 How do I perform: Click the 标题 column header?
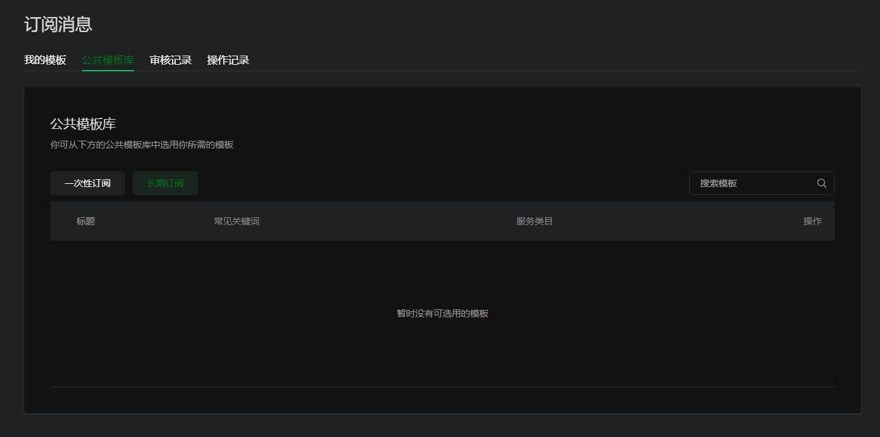(x=86, y=221)
